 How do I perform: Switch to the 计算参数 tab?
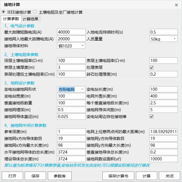(x=11, y=19)
